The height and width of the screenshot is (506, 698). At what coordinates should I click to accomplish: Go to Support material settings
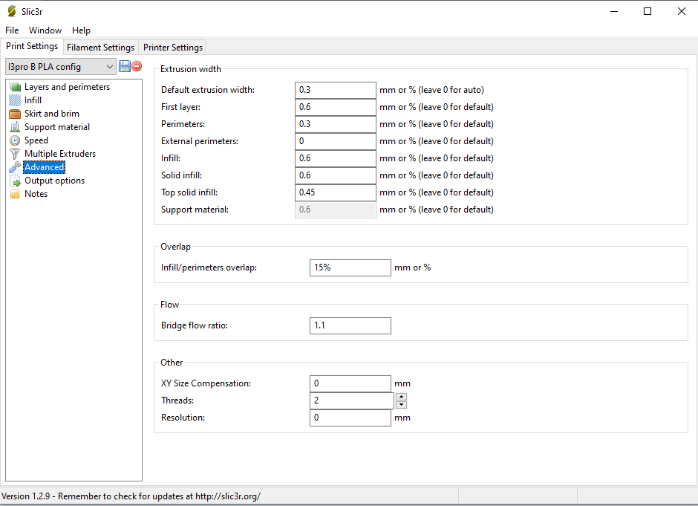(x=56, y=127)
